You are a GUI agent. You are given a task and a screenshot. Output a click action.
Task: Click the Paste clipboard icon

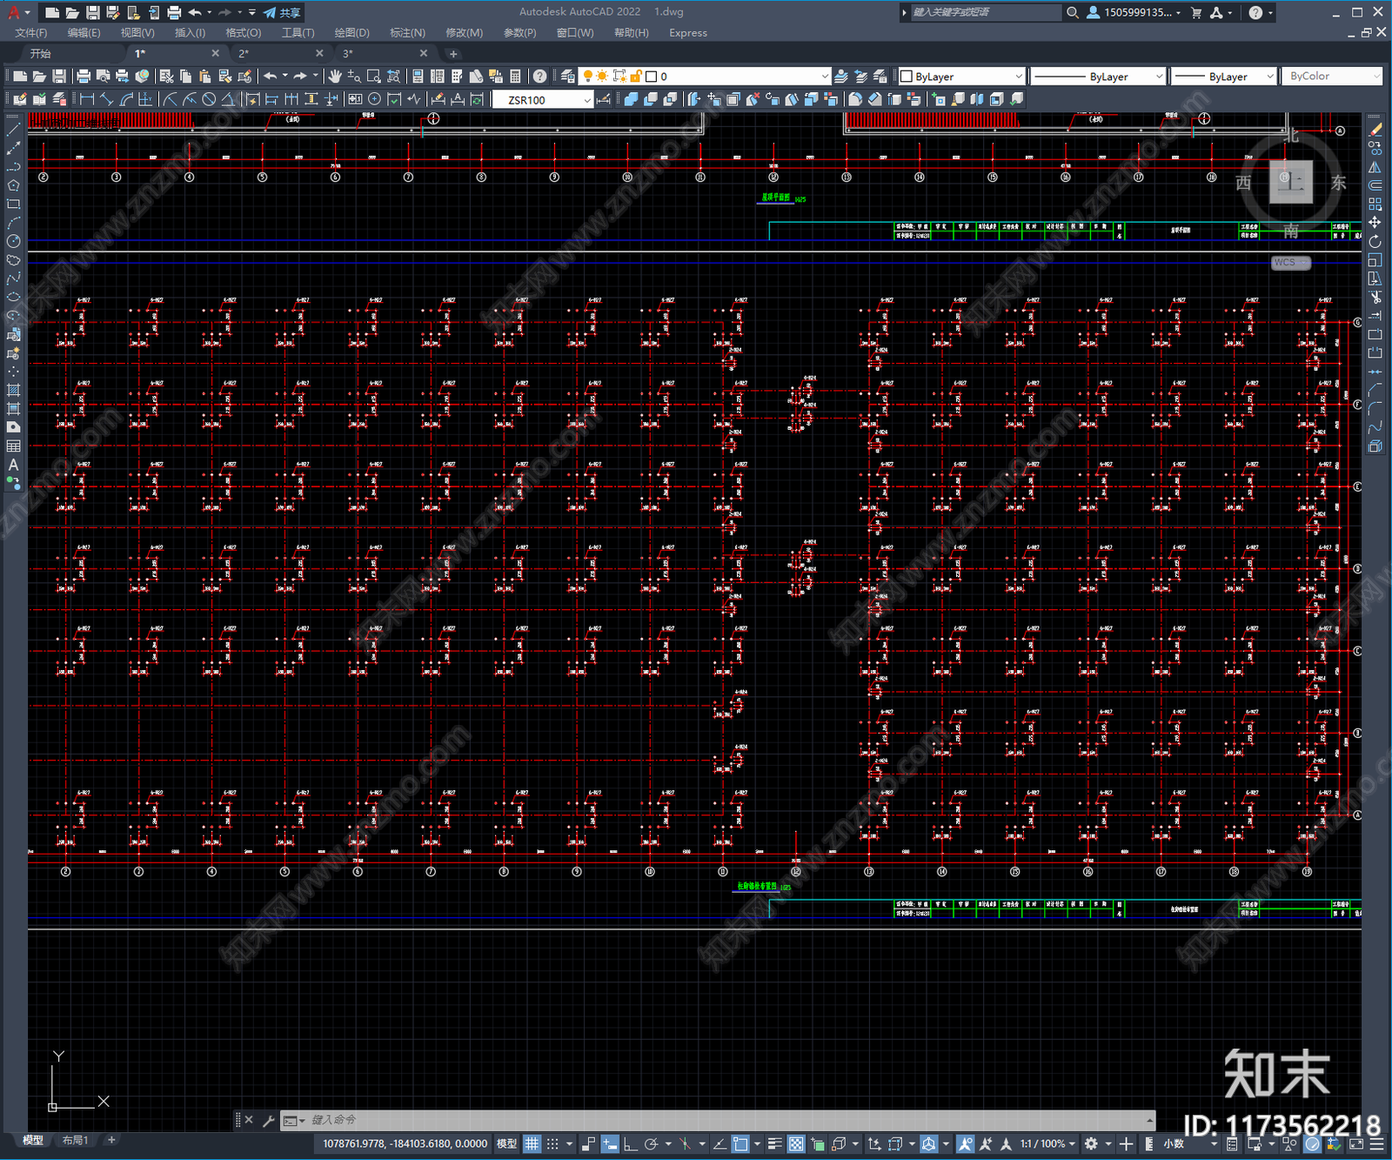pyautogui.click(x=205, y=77)
